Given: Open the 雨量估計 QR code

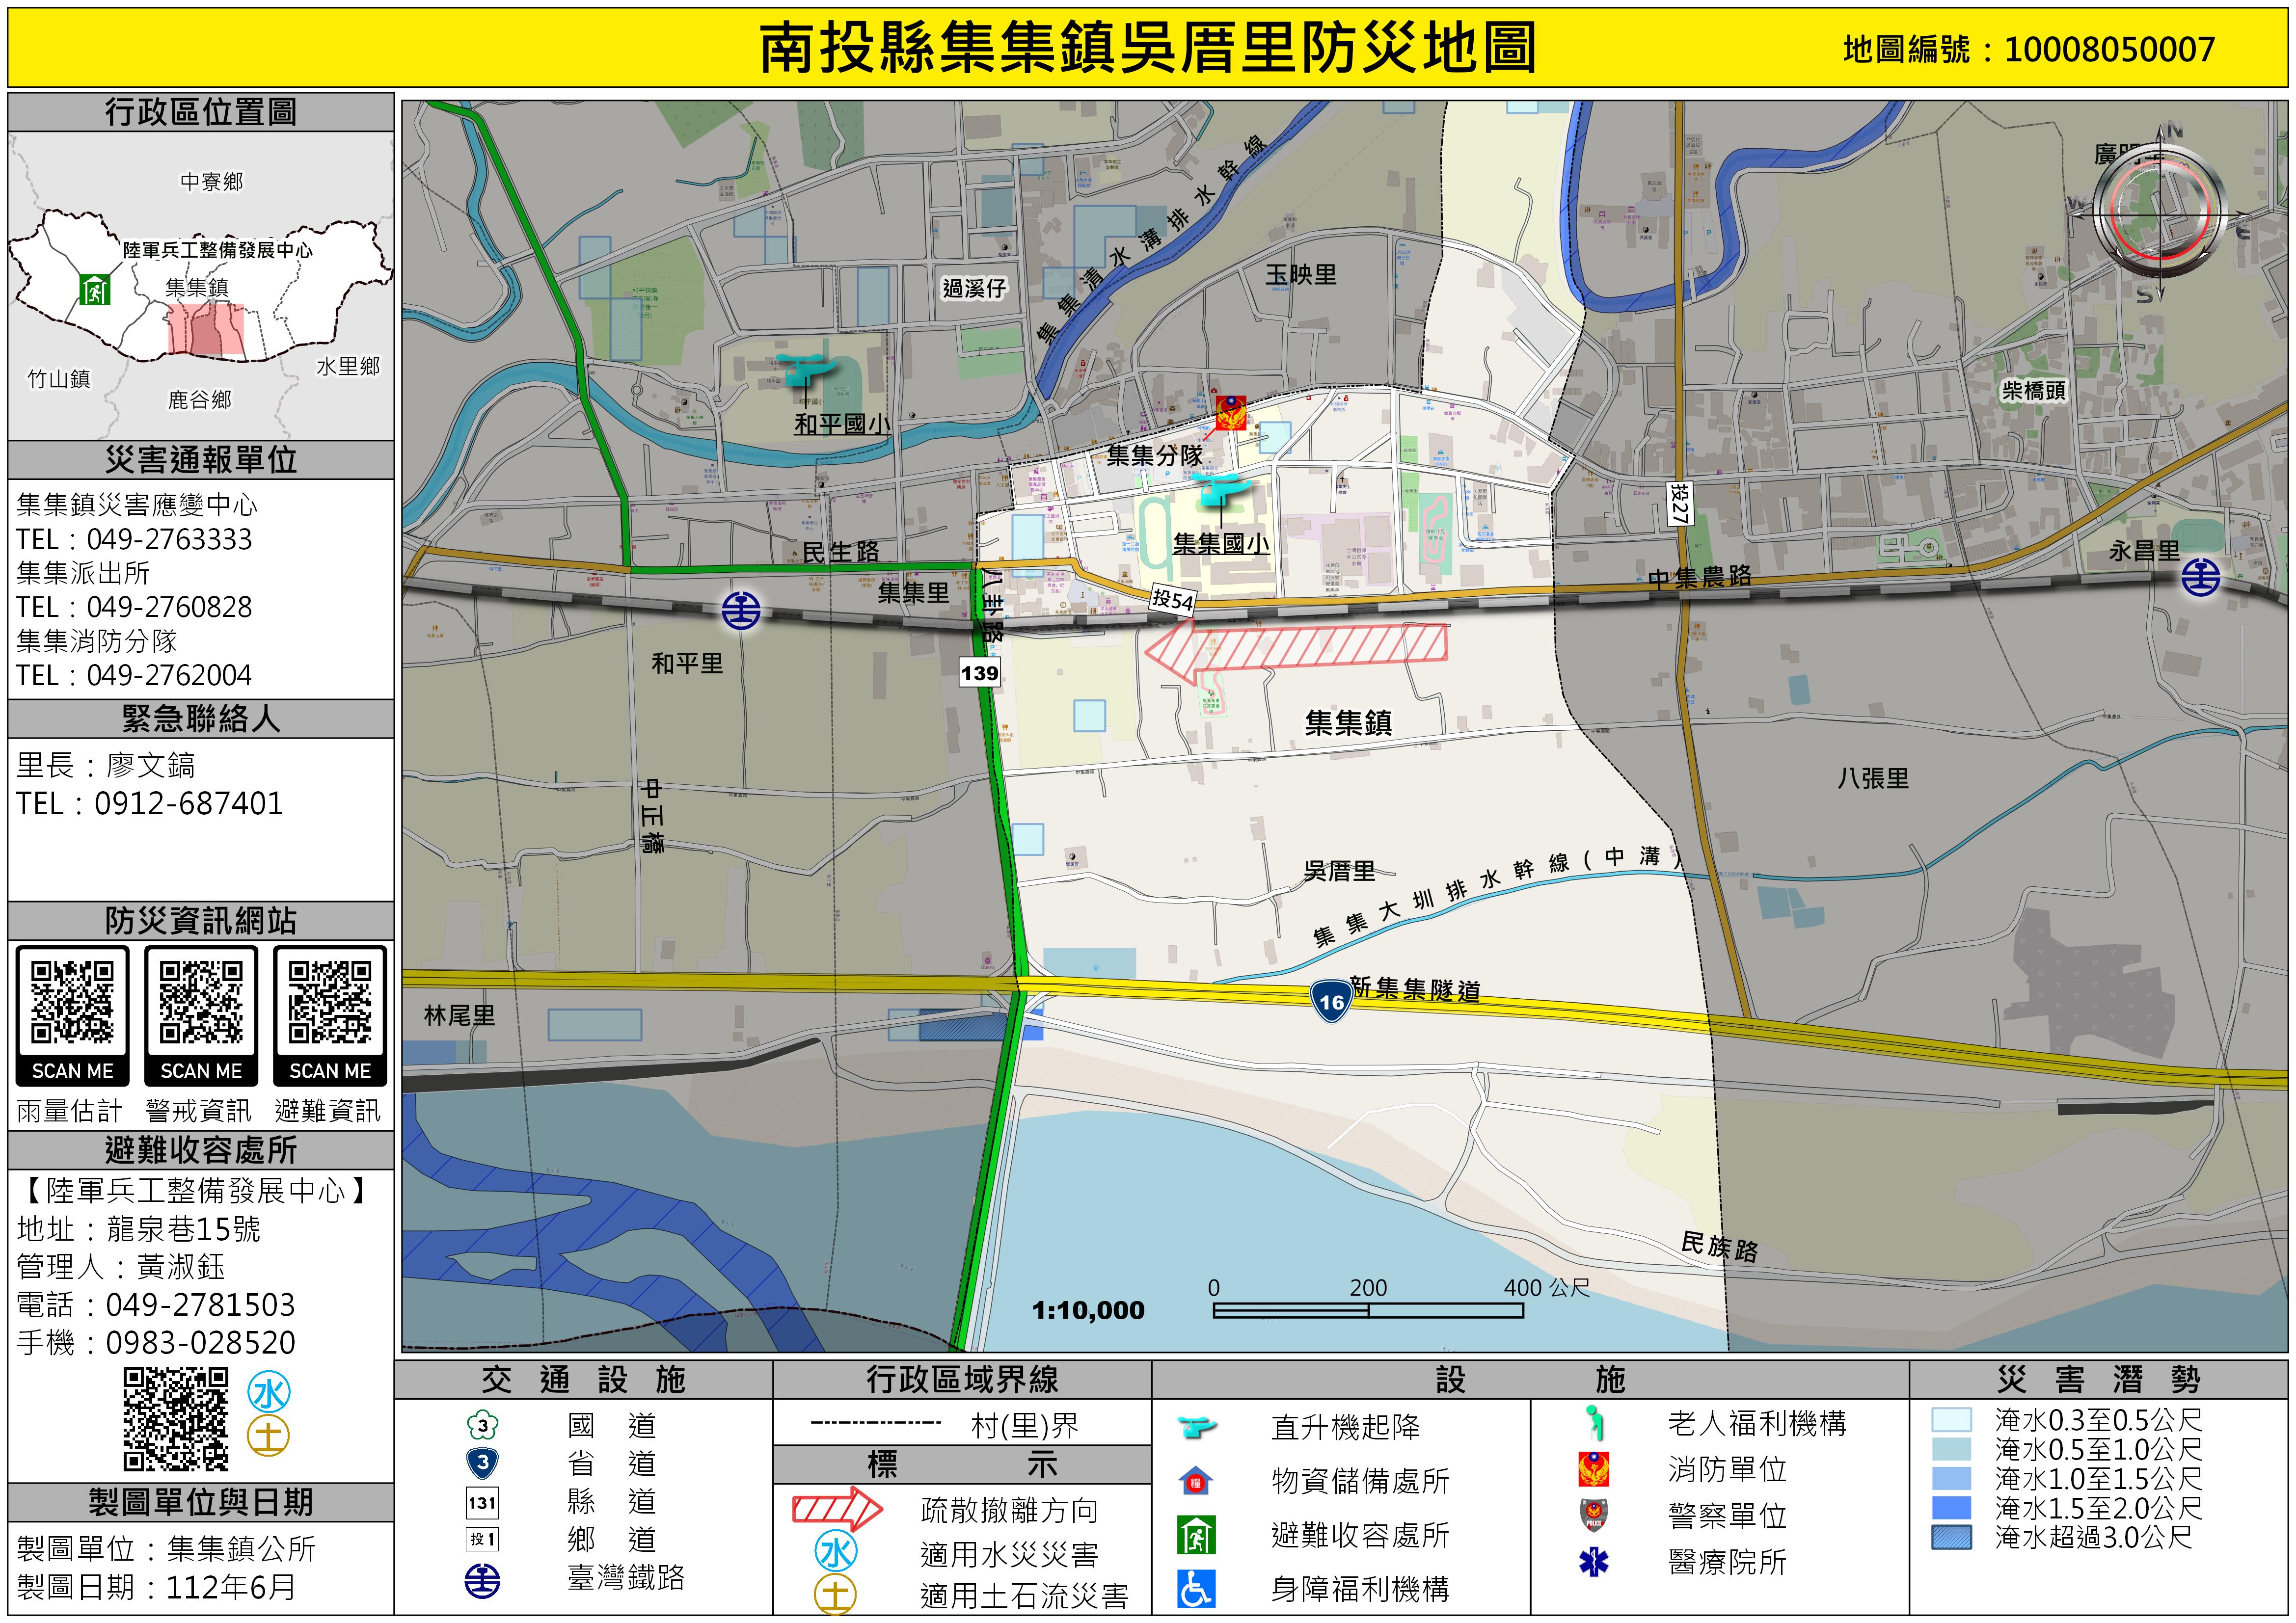Looking at the screenshot, I should [x=72, y=1003].
